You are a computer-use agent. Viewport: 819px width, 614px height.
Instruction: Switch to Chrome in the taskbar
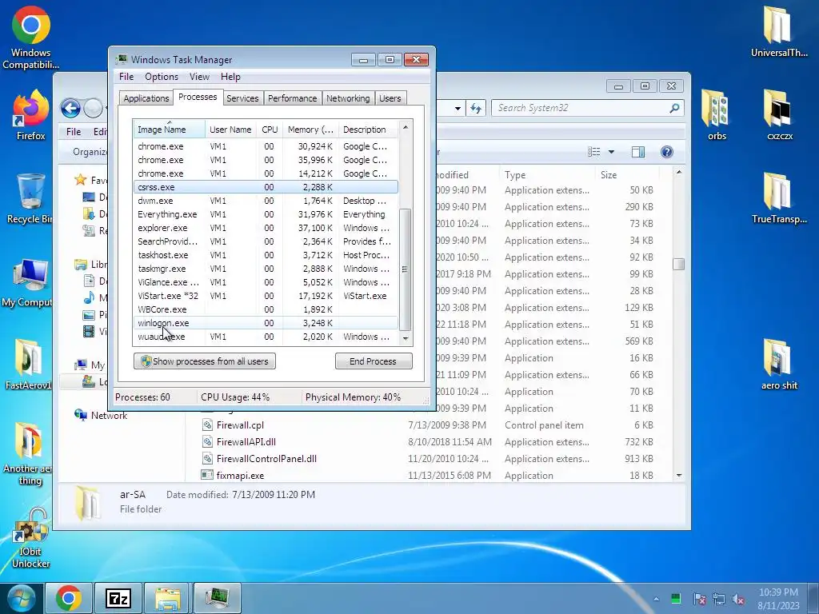click(x=69, y=598)
